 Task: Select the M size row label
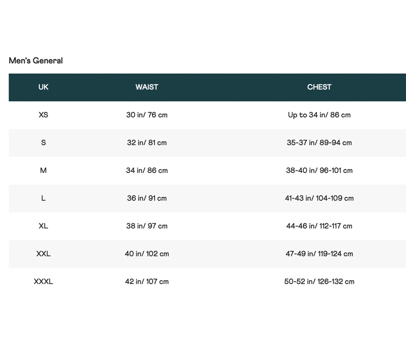43,170
